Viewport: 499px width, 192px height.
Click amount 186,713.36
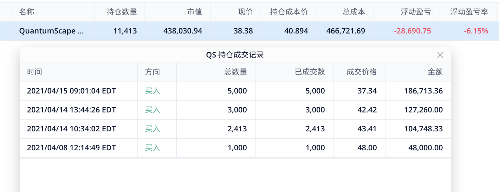[424, 91]
